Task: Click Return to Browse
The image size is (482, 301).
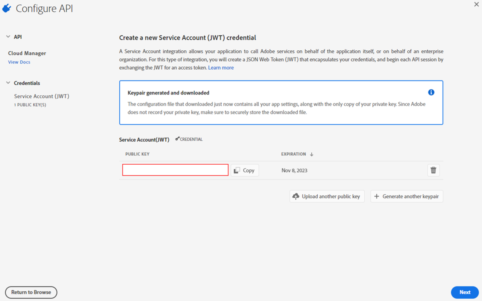Action: [x=31, y=292]
